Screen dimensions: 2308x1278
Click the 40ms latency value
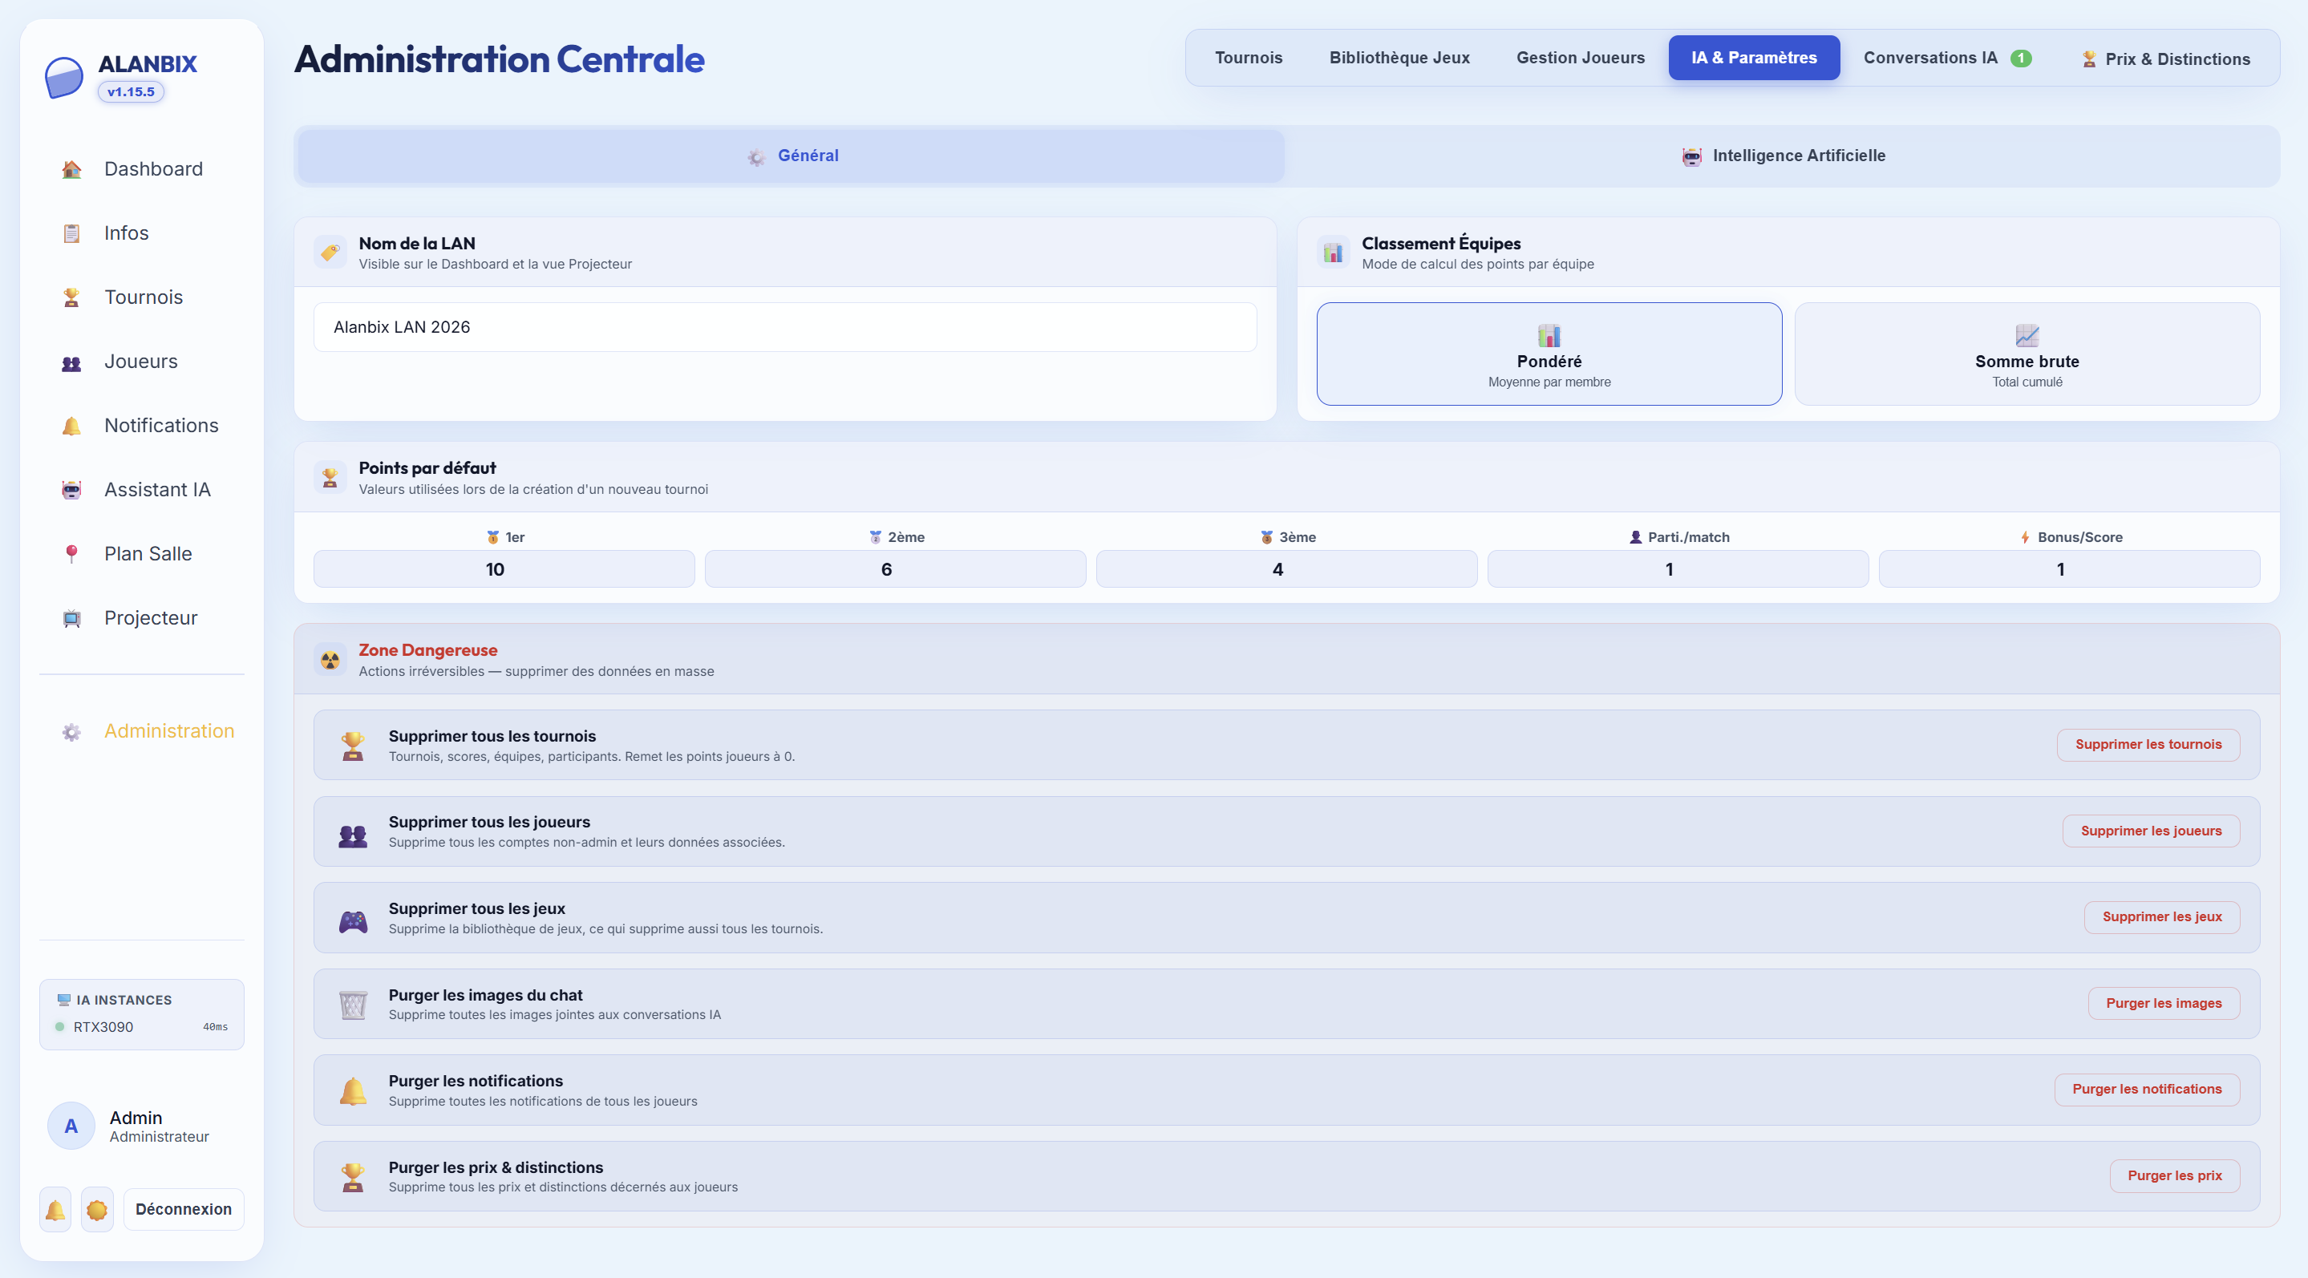point(215,1027)
